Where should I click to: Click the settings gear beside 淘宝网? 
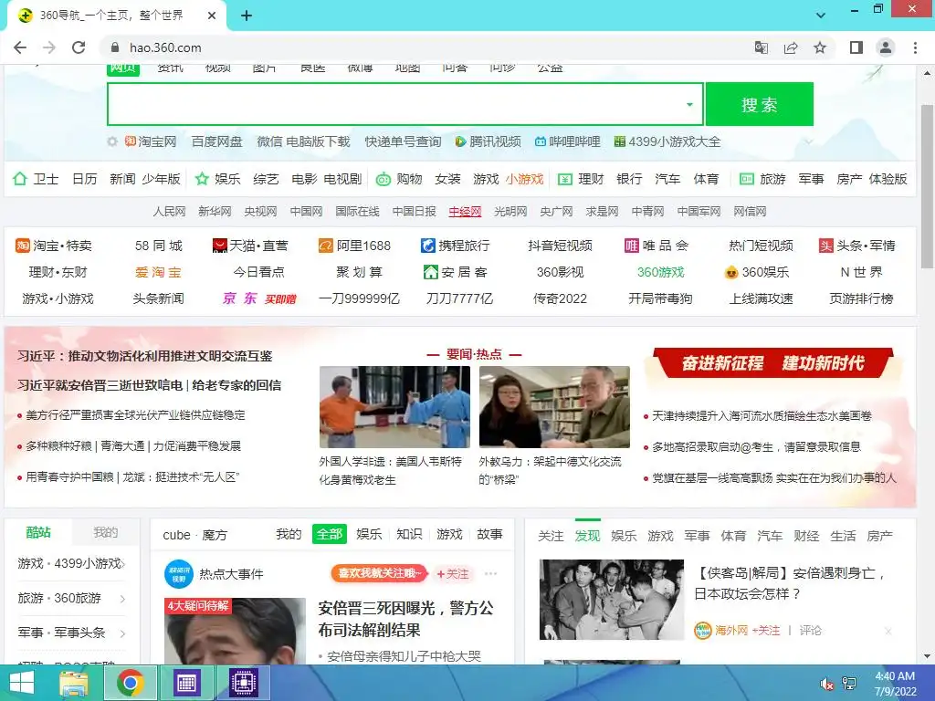(112, 141)
